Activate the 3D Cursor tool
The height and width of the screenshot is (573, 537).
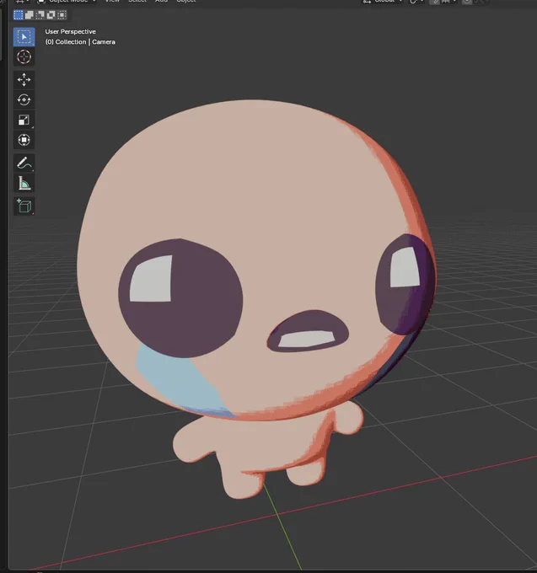coord(24,57)
